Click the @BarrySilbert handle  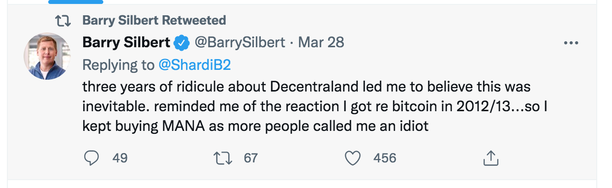[240, 43]
